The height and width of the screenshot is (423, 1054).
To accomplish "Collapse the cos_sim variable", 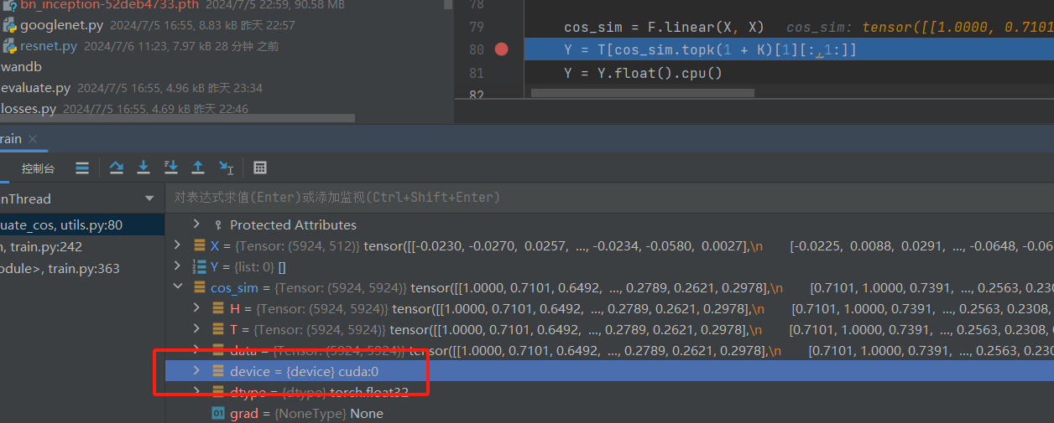I will (177, 287).
